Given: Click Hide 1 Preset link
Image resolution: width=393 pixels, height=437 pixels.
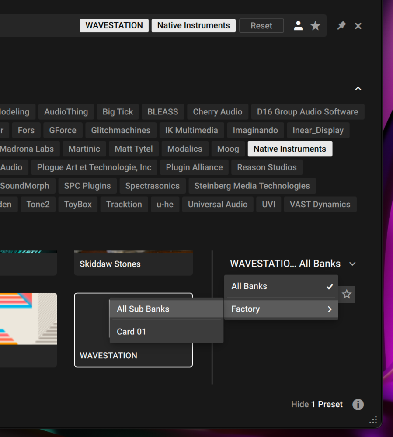Looking at the screenshot, I should (x=317, y=404).
